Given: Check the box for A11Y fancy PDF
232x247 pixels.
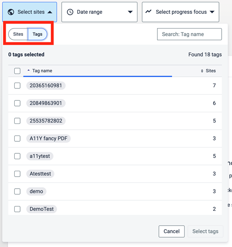Looking at the screenshot, I should point(17,139).
